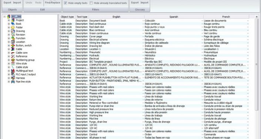Screen dimensions: 261x139
Task: Expand the Cable tree node
Action: pos(9,49)
